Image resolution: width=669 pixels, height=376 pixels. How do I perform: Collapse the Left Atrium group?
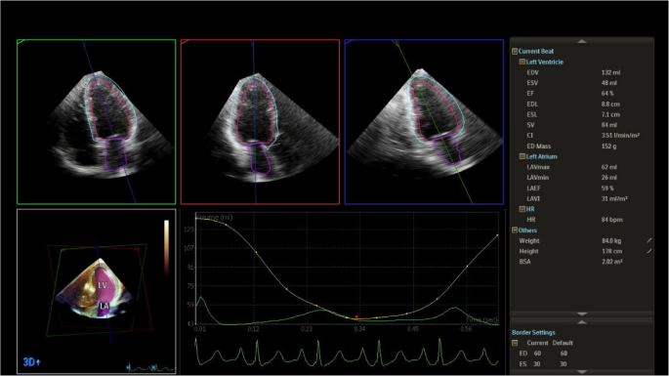522,156
